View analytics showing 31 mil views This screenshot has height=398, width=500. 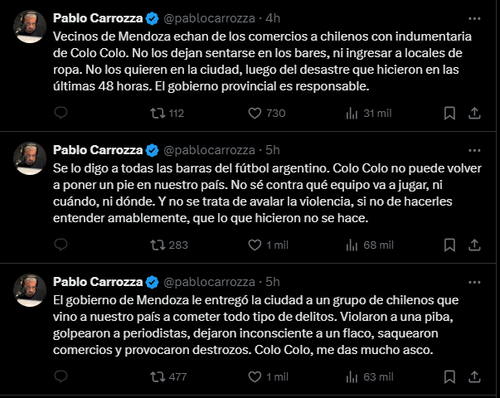(369, 114)
